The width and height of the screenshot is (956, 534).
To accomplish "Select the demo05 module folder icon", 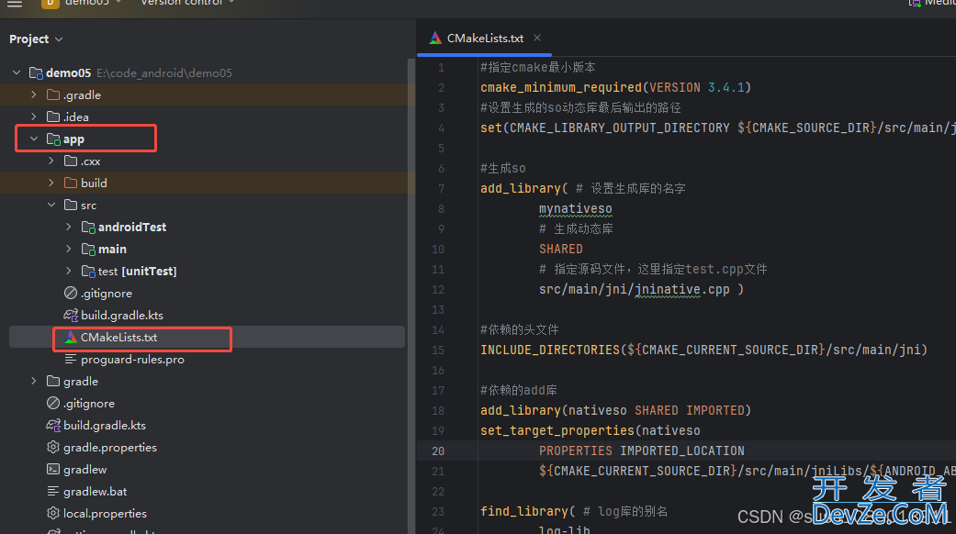I will point(36,73).
